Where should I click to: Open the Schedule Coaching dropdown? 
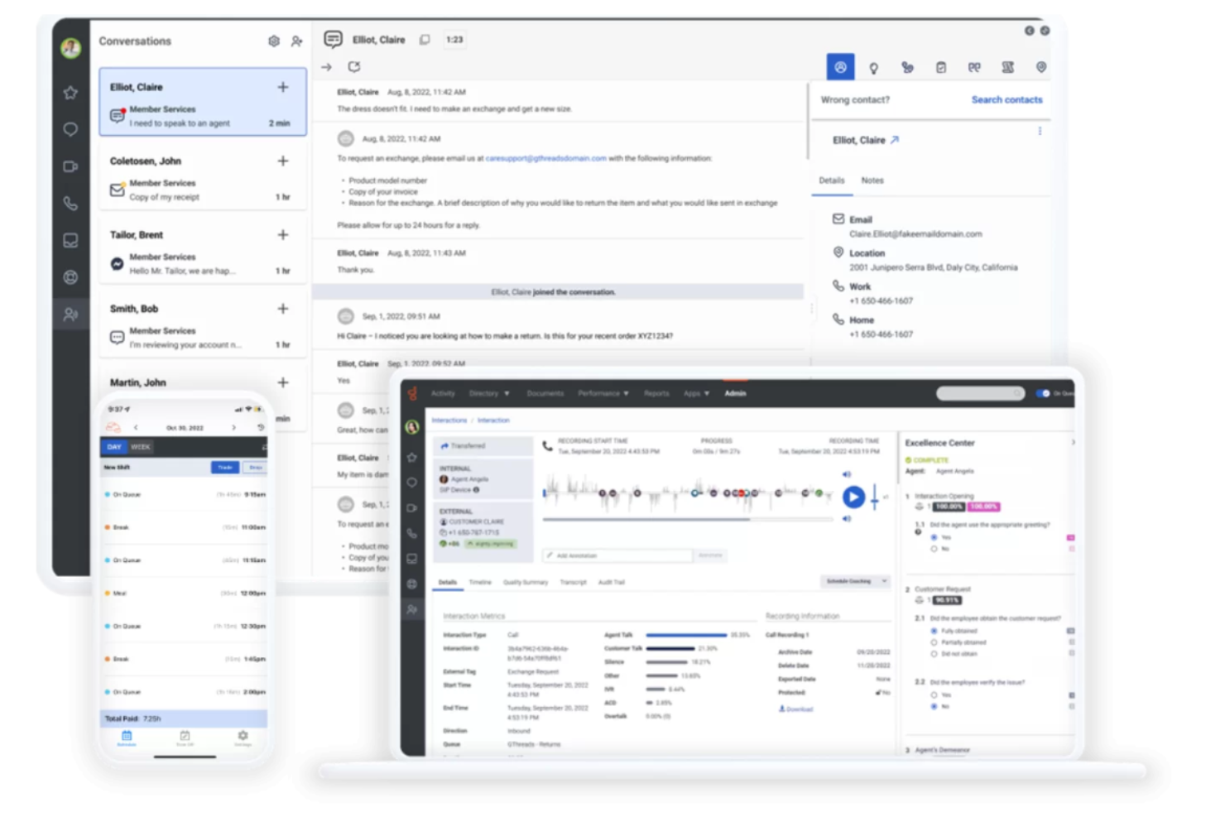pos(855,581)
